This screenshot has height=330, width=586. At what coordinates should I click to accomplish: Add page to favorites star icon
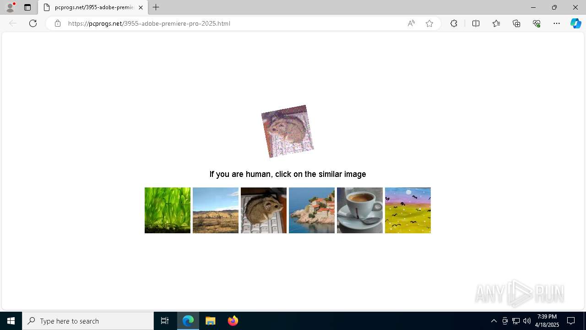click(429, 23)
